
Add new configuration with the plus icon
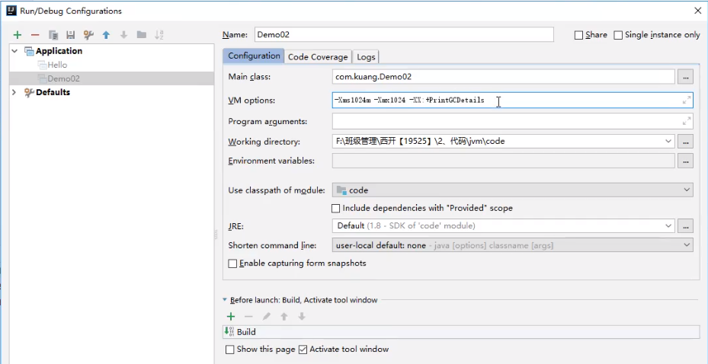(x=18, y=35)
